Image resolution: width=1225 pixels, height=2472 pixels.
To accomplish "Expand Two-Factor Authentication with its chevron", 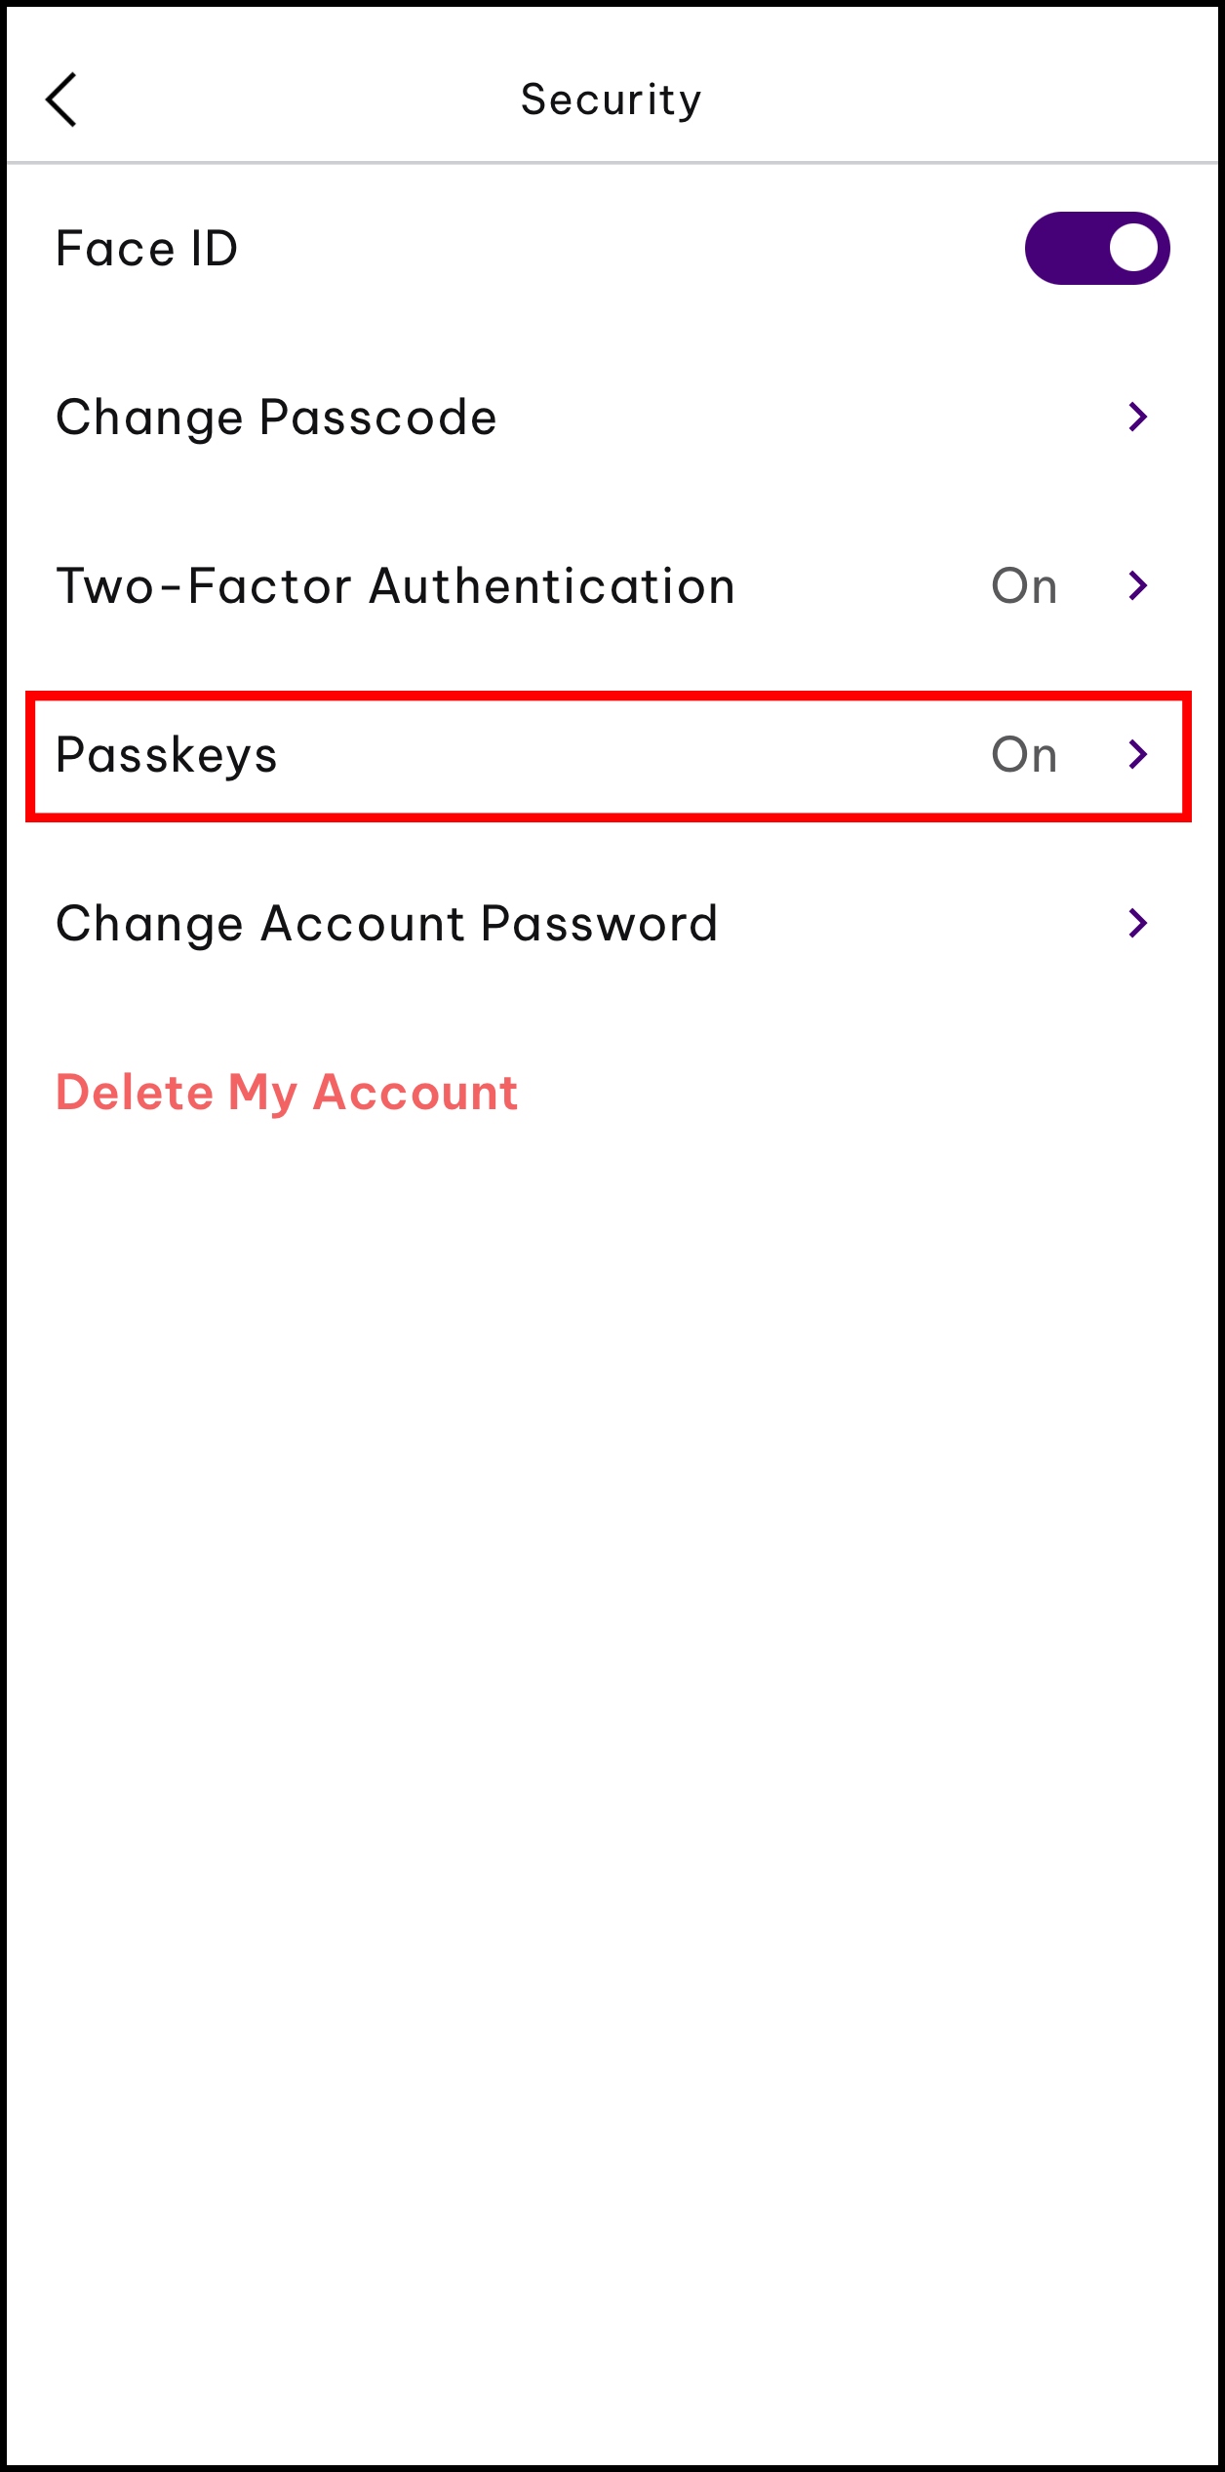I will click(x=1137, y=585).
